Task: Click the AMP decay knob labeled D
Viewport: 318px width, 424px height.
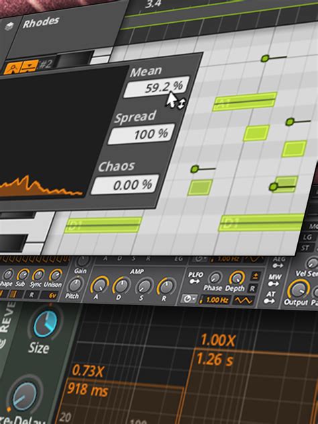Action: [x=121, y=286]
